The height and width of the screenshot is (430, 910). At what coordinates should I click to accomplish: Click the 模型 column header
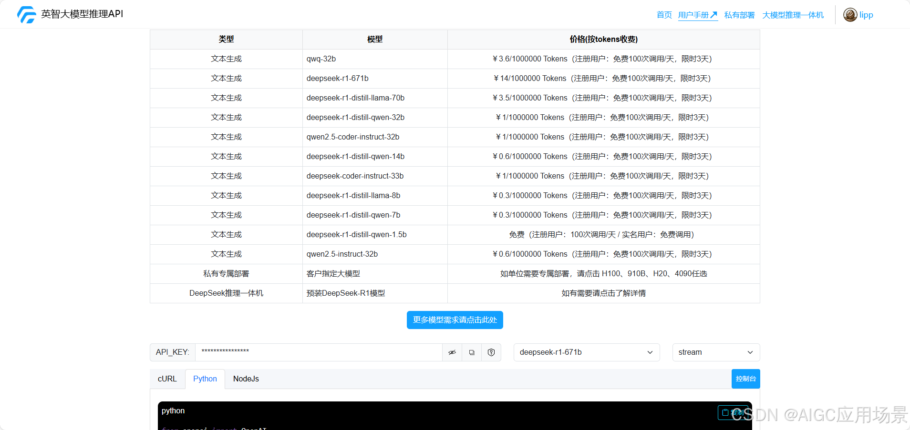[x=375, y=40]
